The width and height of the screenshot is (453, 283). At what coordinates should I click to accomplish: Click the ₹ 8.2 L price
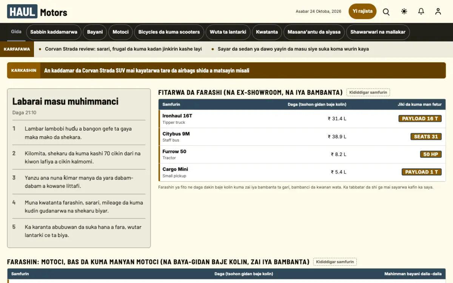pos(339,154)
